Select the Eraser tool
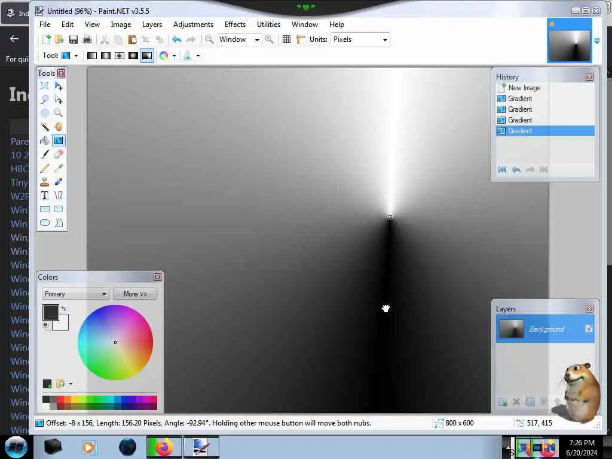612x459 pixels. tap(59, 154)
